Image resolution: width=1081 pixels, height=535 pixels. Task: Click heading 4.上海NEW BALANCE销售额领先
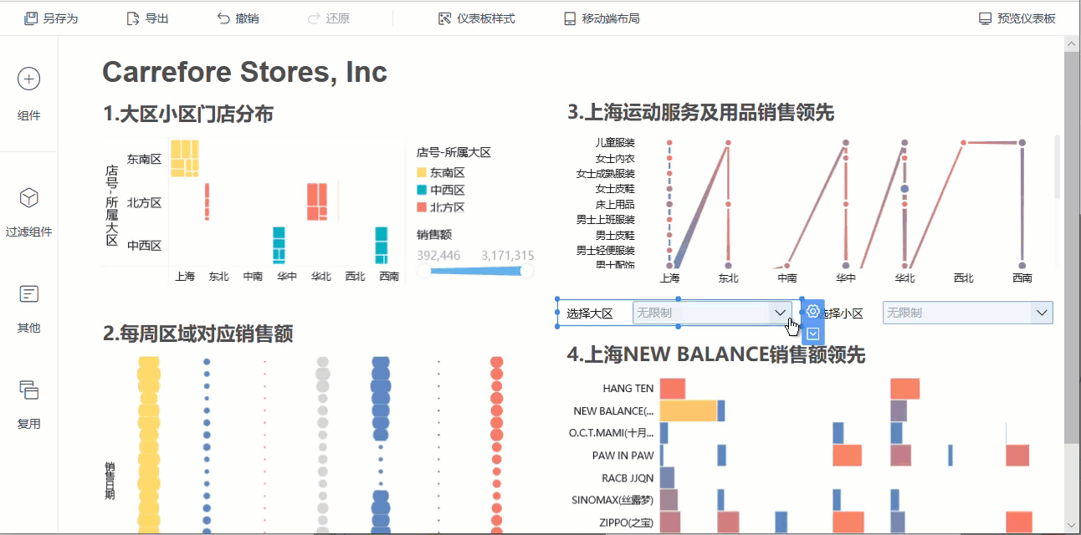click(x=716, y=354)
